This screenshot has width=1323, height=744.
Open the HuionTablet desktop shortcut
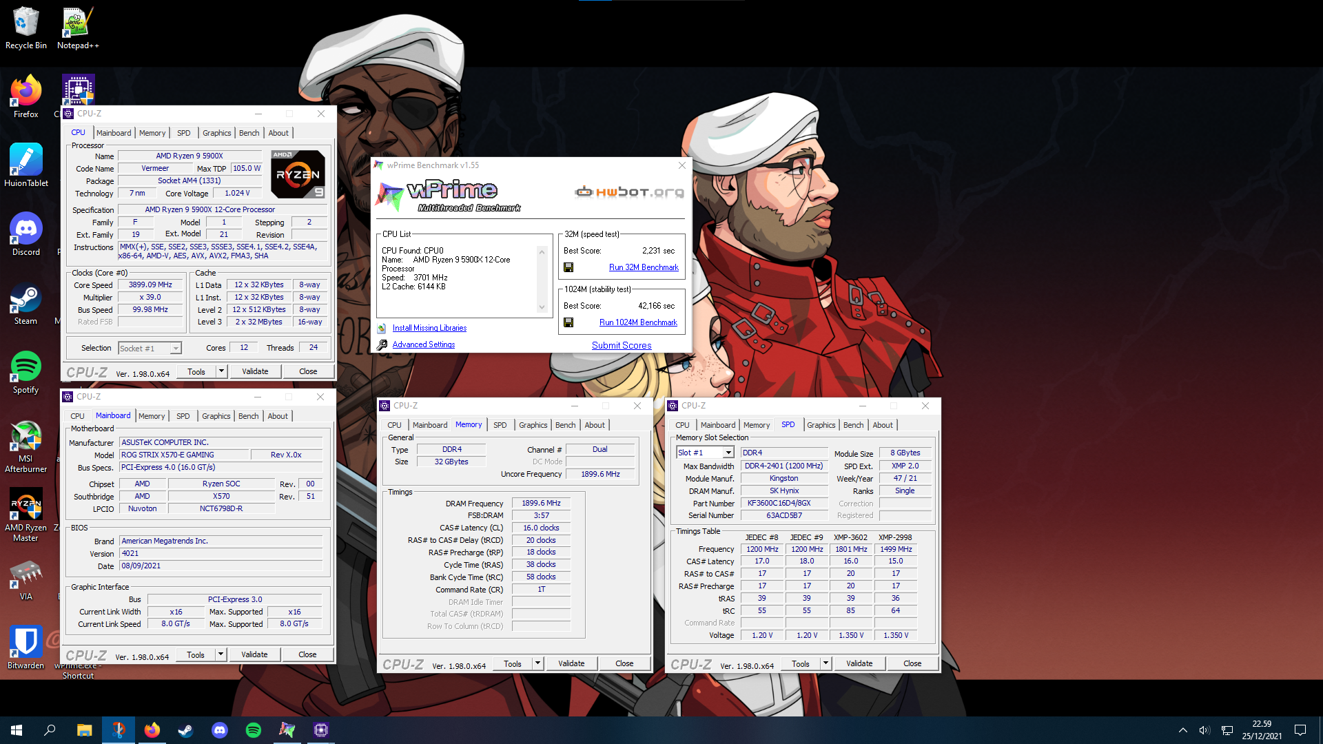[x=25, y=165]
